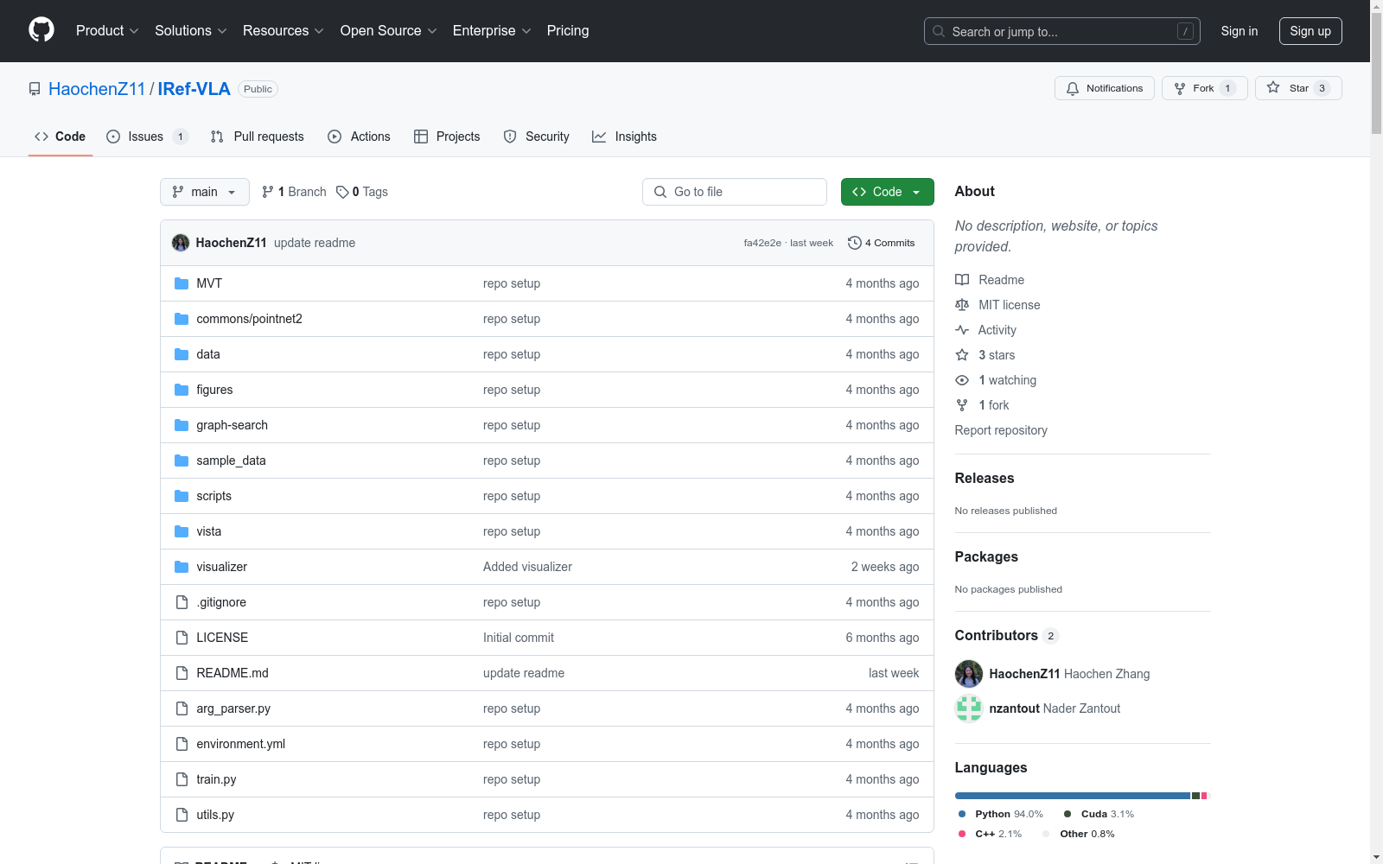This screenshot has height=864, width=1383.
Task: Click the branch icon beside 1 Branch
Action: pyautogui.click(x=268, y=192)
